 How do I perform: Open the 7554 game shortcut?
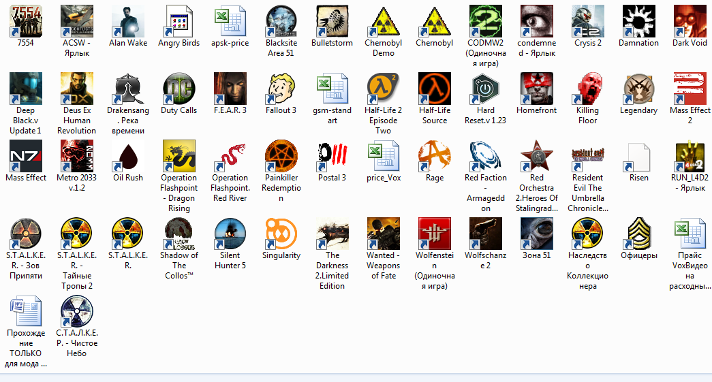point(26,21)
